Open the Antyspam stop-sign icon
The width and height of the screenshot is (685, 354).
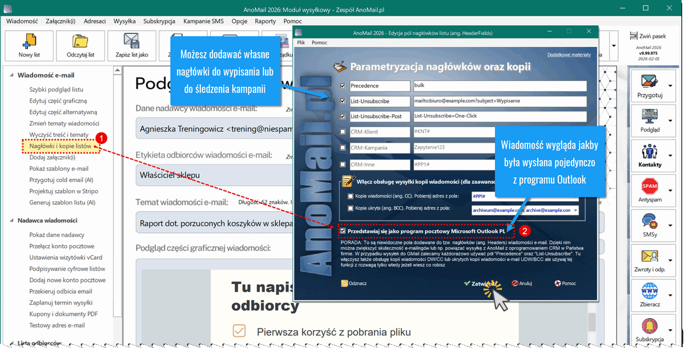click(x=650, y=187)
